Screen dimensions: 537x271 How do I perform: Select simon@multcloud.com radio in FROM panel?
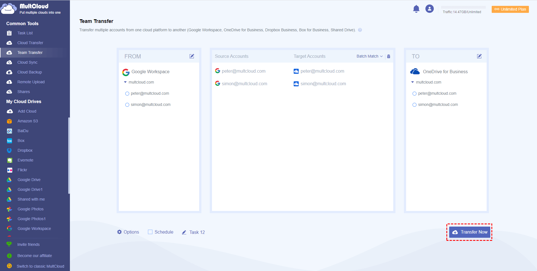pos(127,105)
